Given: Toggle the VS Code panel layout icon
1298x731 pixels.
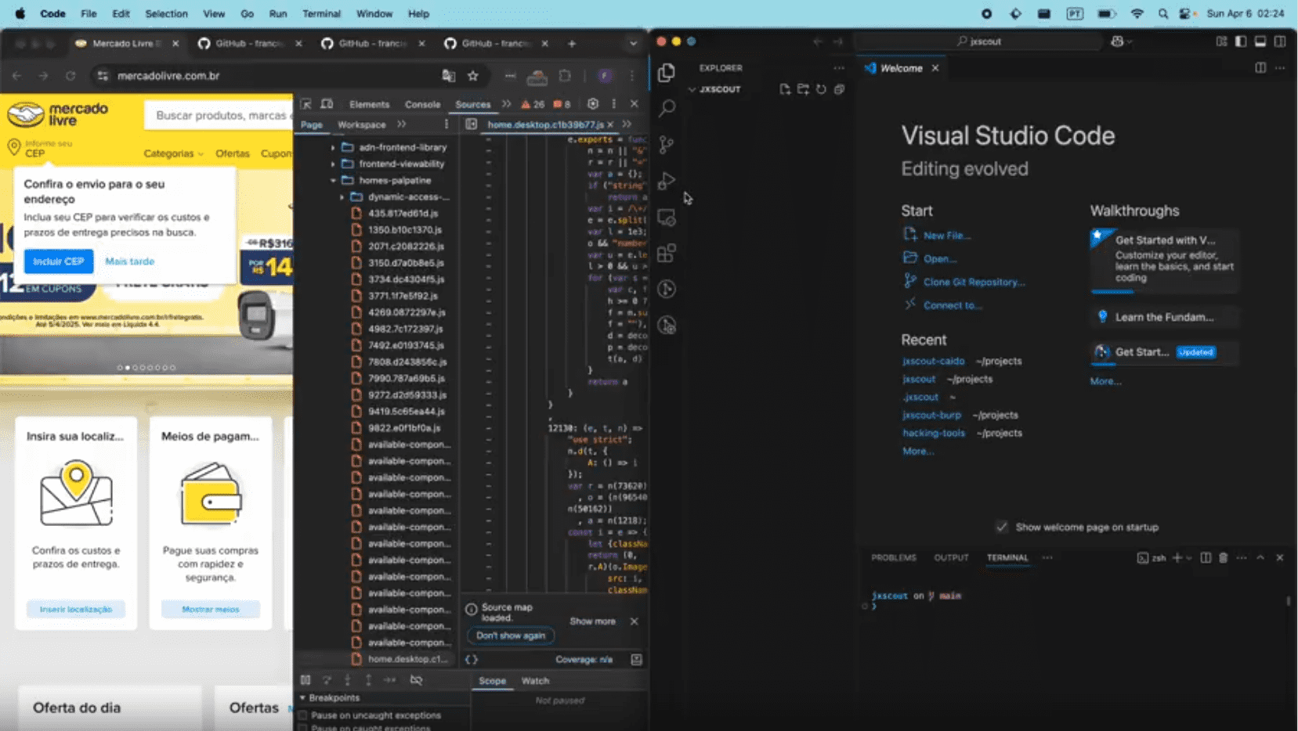Looking at the screenshot, I should click(1260, 41).
